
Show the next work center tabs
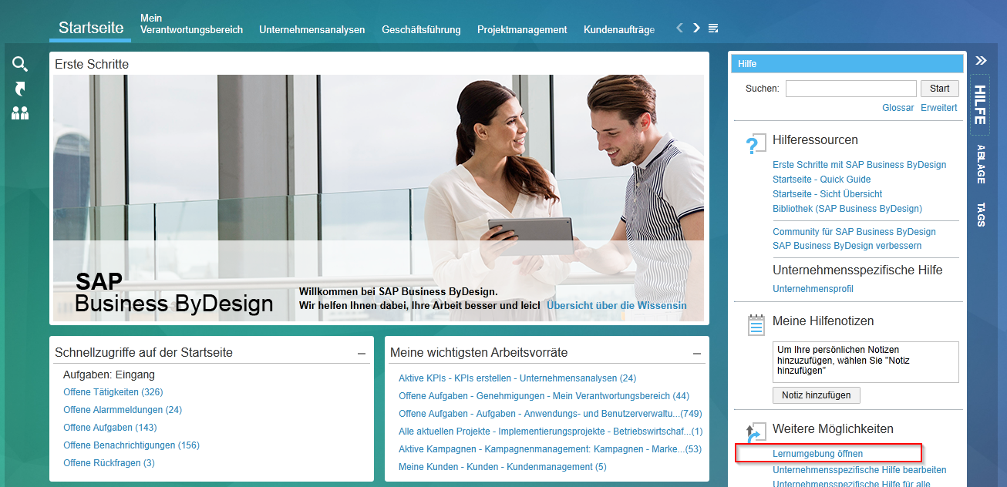[696, 28]
